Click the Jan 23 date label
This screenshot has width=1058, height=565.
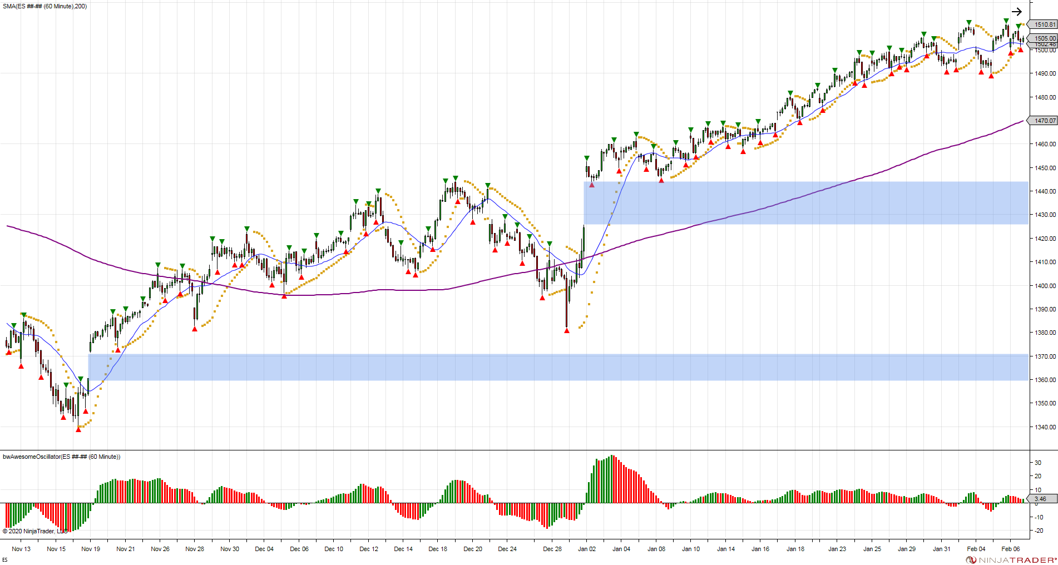(837, 549)
